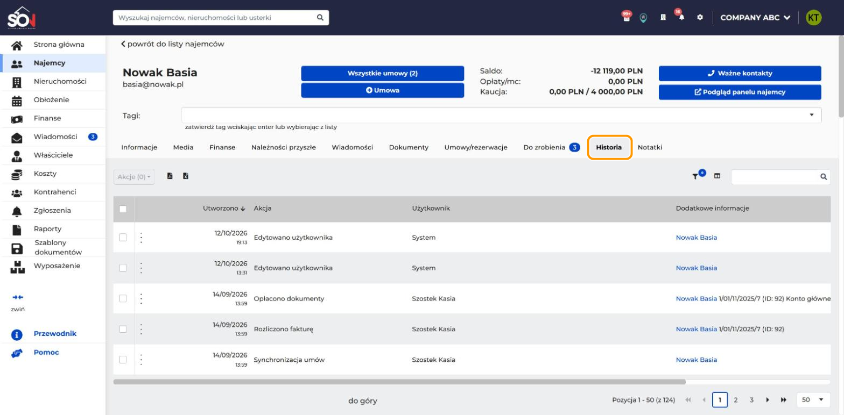
Task: Open the calendar icon with 99+ badge
Action: pyautogui.click(x=626, y=17)
